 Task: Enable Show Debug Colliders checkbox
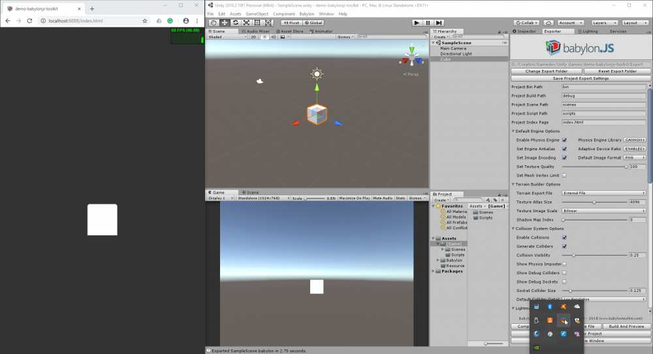pyautogui.click(x=564, y=273)
